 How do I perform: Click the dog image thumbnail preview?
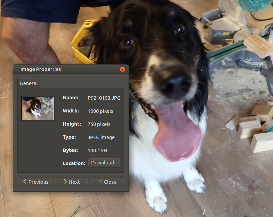[x=38, y=109]
